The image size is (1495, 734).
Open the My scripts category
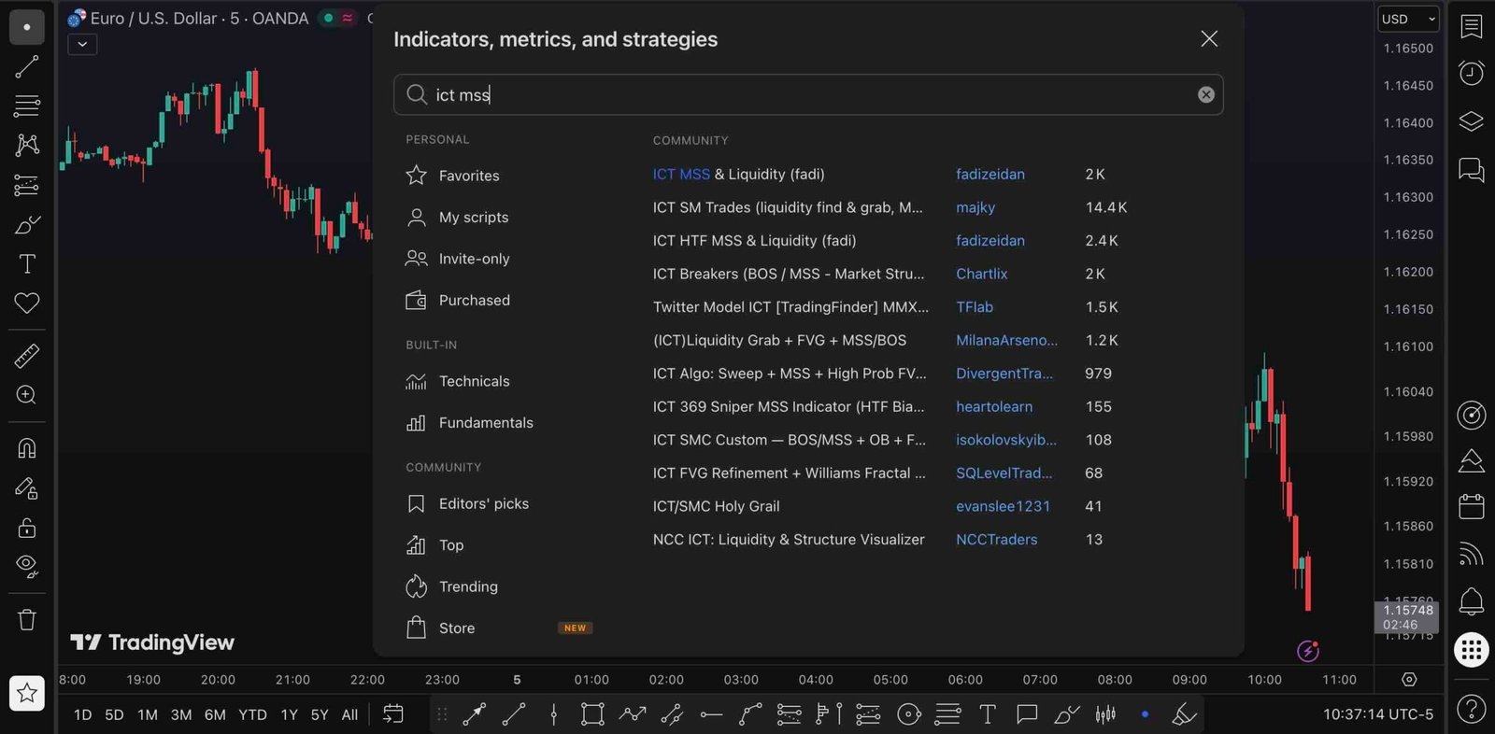(458, 218)
